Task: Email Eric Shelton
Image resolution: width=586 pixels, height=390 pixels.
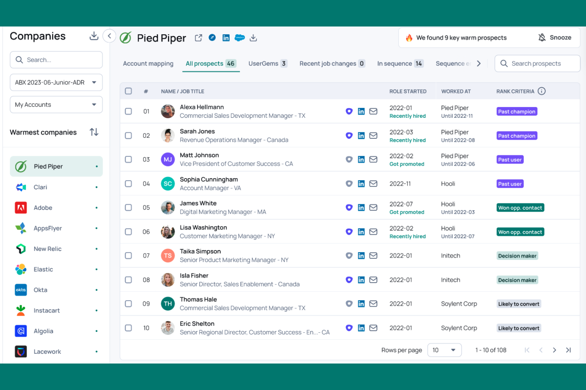Action: pyautogui.click(x=373, y=328)
